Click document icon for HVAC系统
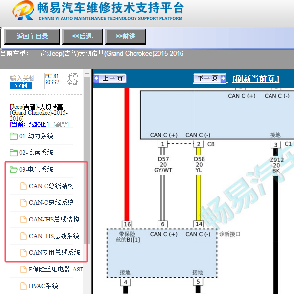The image size is (294, 294). pyautogui.click(x=23, y=286)
